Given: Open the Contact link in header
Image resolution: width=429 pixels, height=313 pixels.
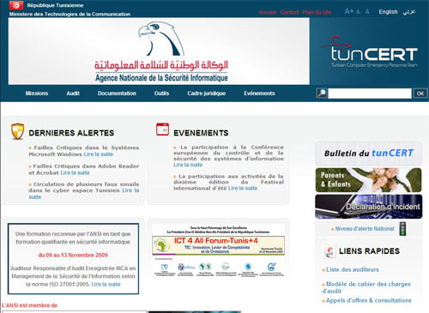Looking at the screenshot, I should 289,12.
